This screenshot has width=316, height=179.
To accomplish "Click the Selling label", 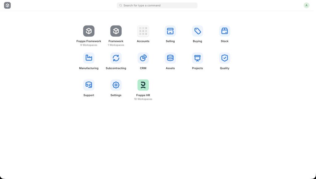I will click(x=170, y=41).
